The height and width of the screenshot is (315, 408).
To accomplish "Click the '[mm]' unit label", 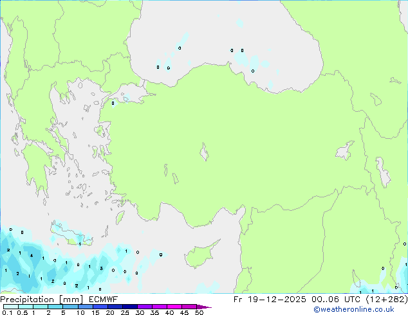I will pos(71,300).
